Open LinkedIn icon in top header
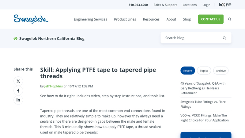This screenshot has height=138, width=245. tap(220, 5)
